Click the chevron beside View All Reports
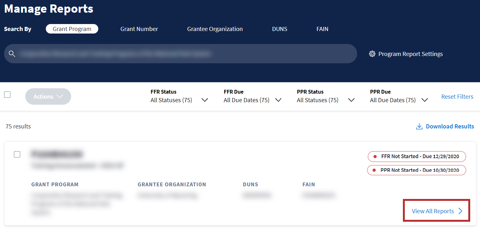The width and height of the screenshot is (480, 229). [x=460, y=211]
